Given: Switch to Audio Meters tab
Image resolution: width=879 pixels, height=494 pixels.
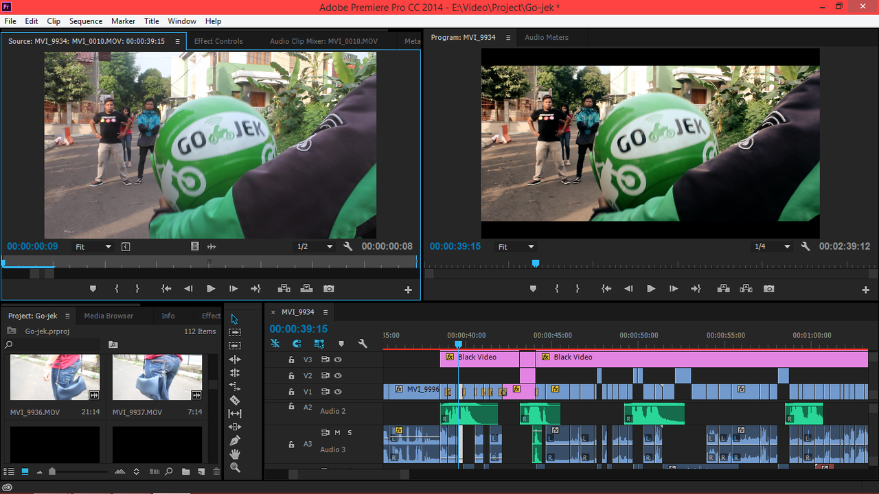Looking at the screenshot, I should (x=547, y=38).
